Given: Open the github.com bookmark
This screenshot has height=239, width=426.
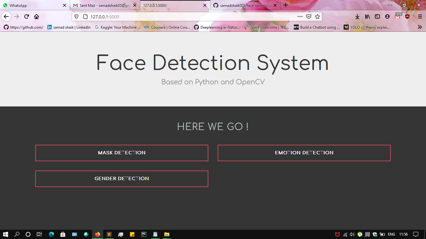Looking at the screenshot, I should click(x=24, y=27).
